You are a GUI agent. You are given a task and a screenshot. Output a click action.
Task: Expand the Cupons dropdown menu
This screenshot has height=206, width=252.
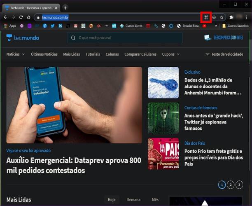coord(171,54)
